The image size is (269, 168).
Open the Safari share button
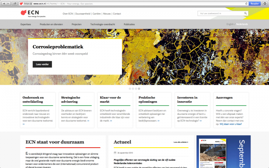[x=15, y=4]
